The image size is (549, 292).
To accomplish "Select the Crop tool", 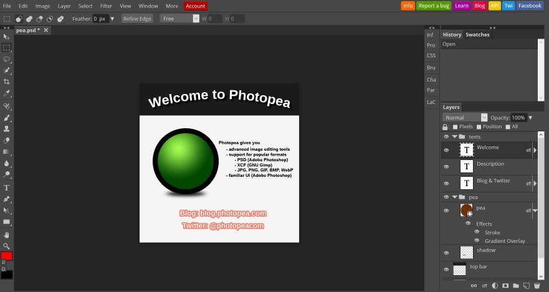I will pos(6,82).
